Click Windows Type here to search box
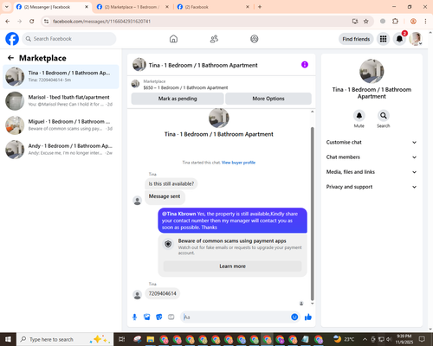 [65, 339]
